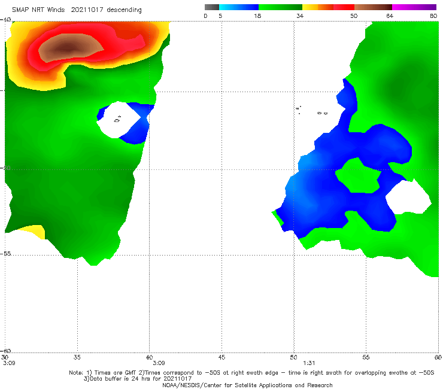This screenshot has width=443, height=389.
Task: Click the 3:09 time beneath longitude 30
Action: click(x=9, y=363)
